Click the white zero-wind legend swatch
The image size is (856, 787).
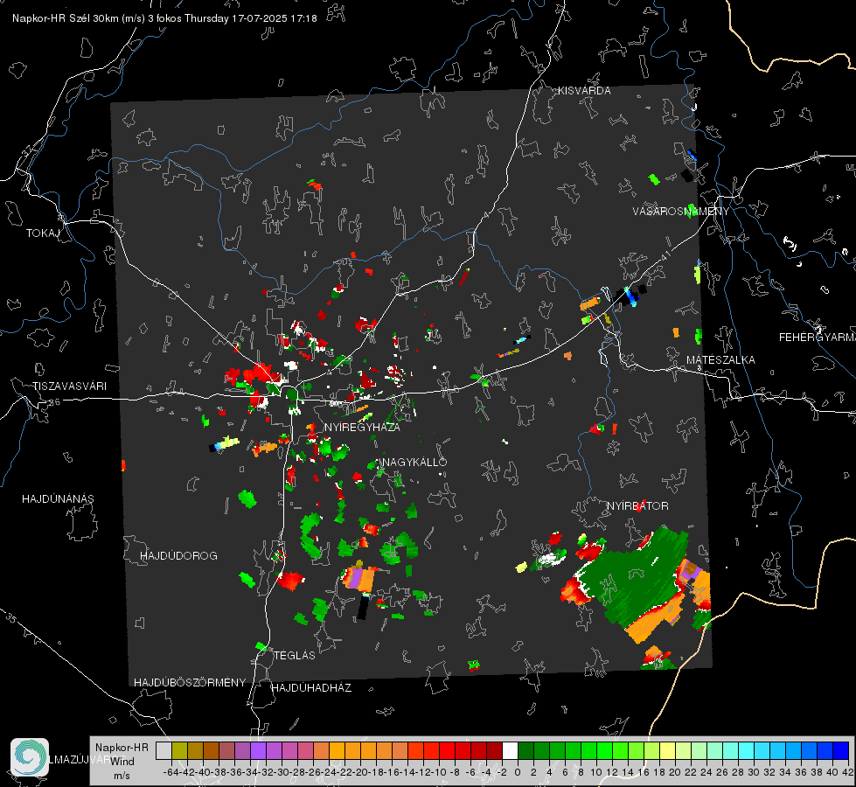pyautogui.click(x=510, y=750)
